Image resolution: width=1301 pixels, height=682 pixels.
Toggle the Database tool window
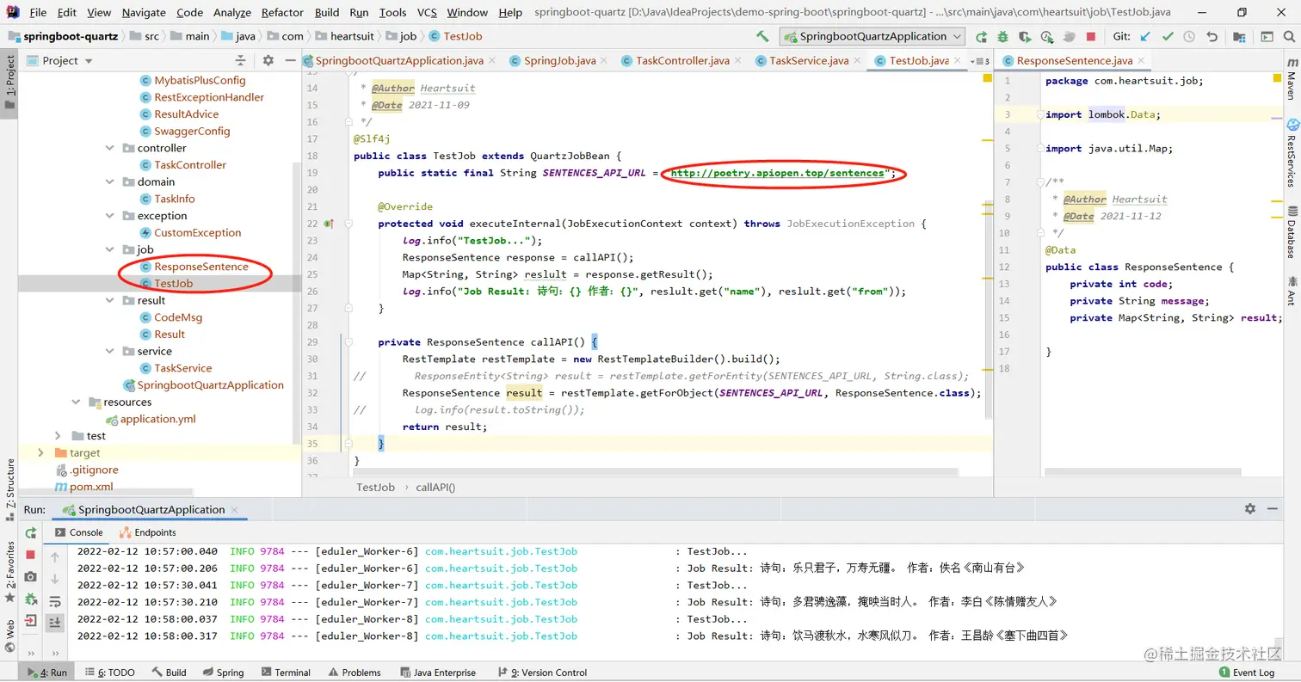click(x=1292, y=231)
